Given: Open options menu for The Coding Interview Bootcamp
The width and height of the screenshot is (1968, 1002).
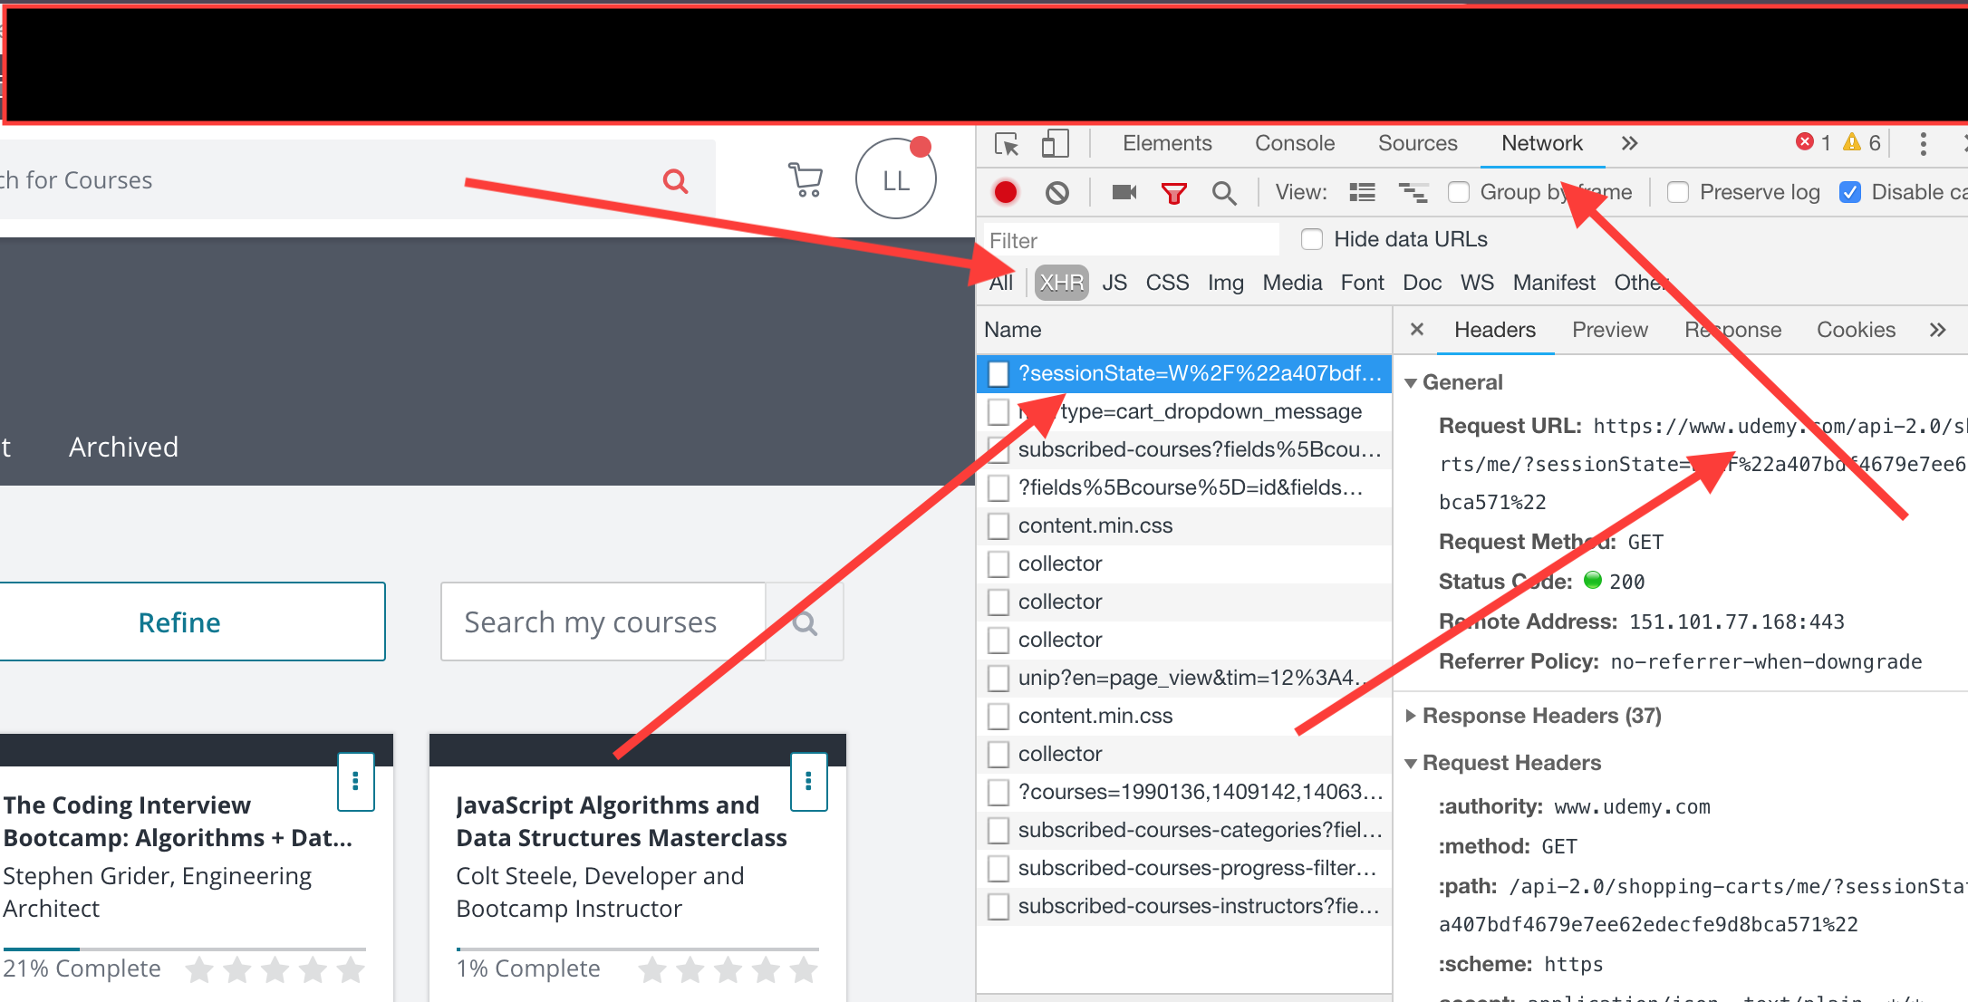Looking at the screenshot, I should (x=355, y=781).
